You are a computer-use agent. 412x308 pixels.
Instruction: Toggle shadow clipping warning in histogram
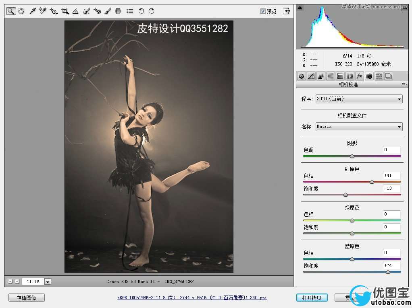point(300,8)
